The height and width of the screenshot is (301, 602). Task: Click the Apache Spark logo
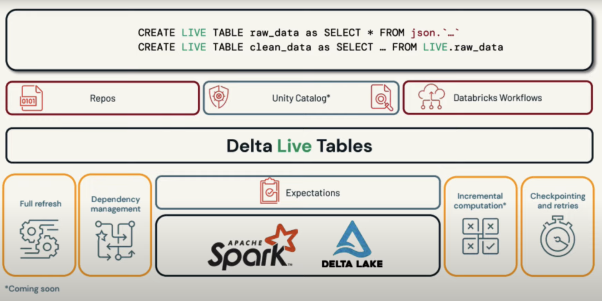[253, 247]
